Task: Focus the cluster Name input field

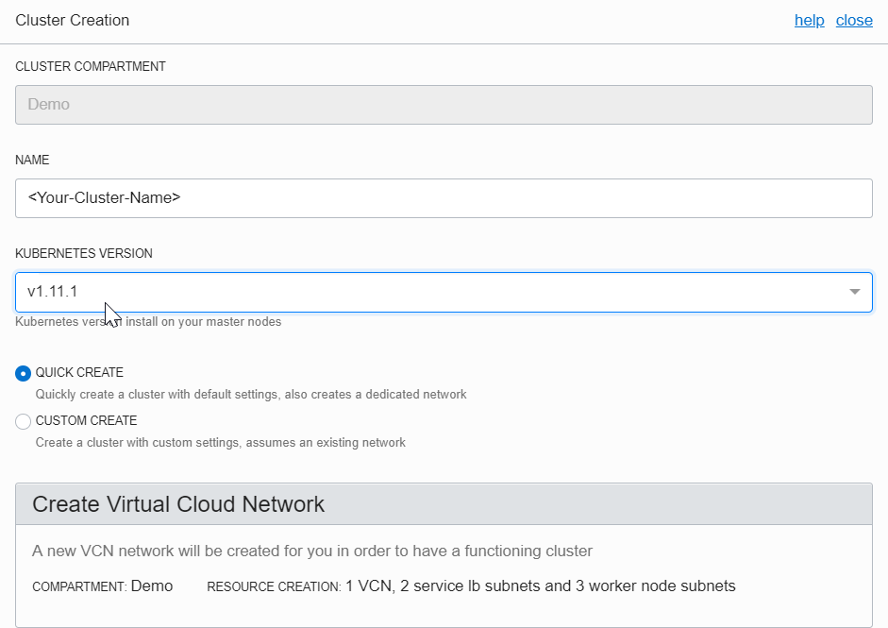Action: click(444, 198)
